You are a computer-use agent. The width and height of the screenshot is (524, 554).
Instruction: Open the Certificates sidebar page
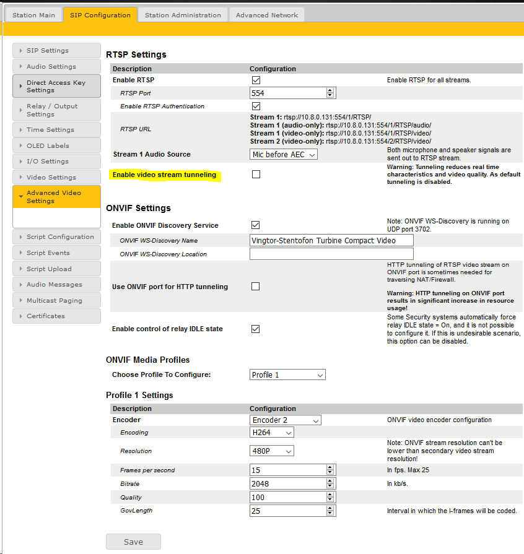56,316
